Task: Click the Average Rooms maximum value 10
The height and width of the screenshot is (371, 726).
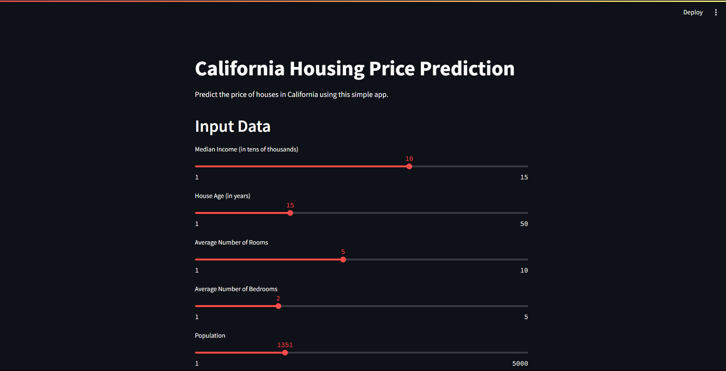Action: pyautogui.click(x=524, y=270)
